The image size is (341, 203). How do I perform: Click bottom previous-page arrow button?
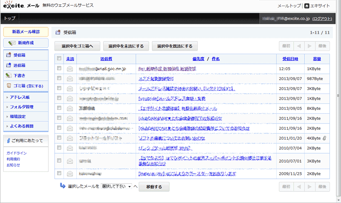pyautogui.click(x=299, y=187)
